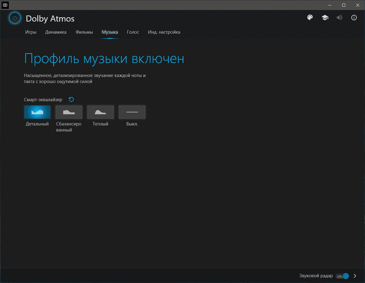
Task: Switch to the Динамика tab
Action: tap(56, 32)
